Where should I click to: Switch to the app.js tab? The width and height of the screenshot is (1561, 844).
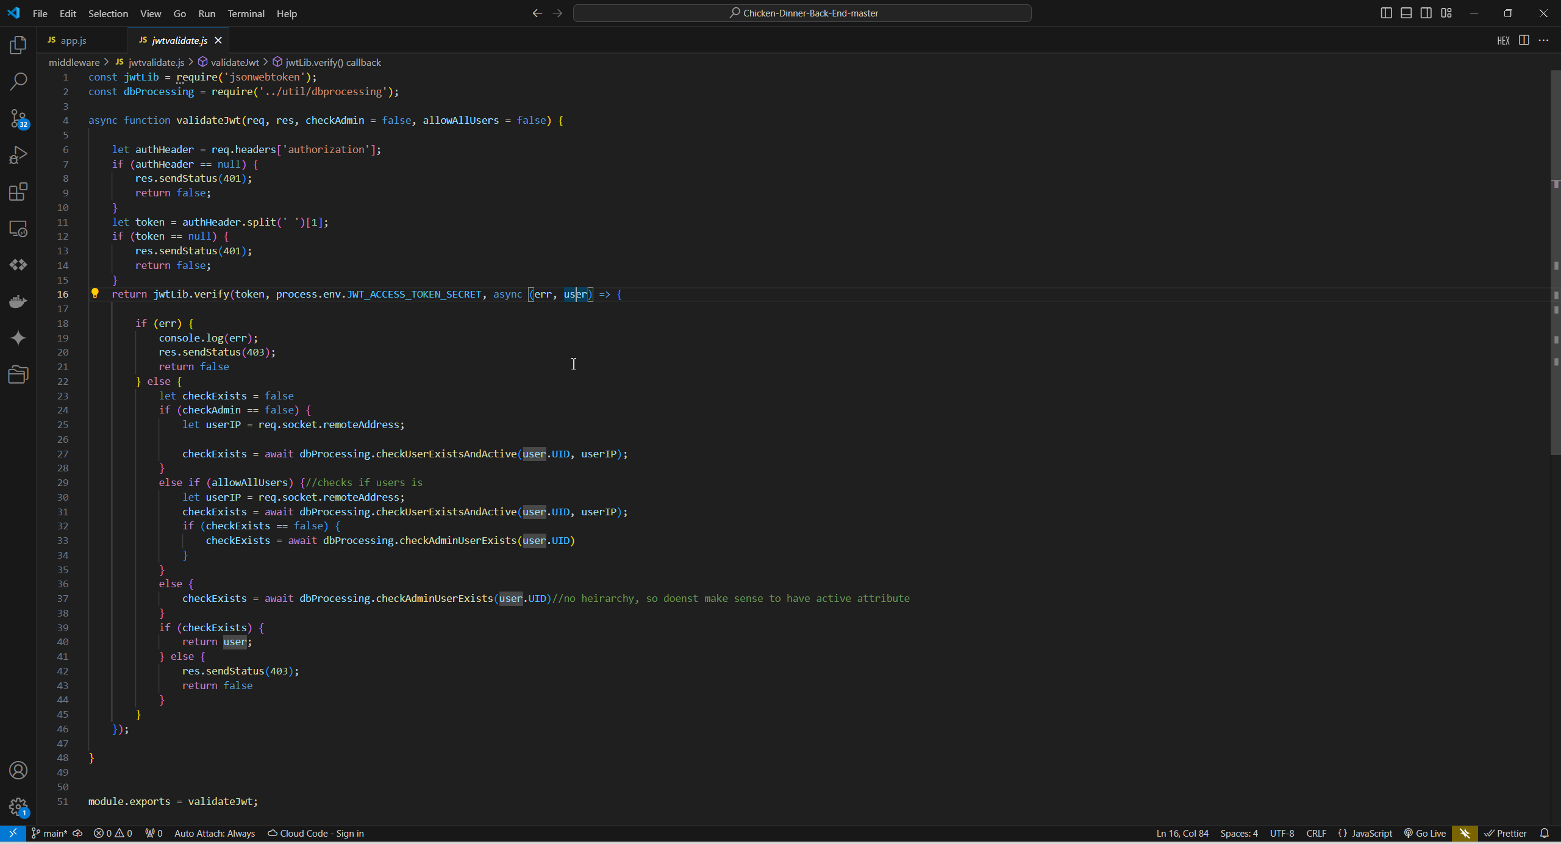click(73, 40)
